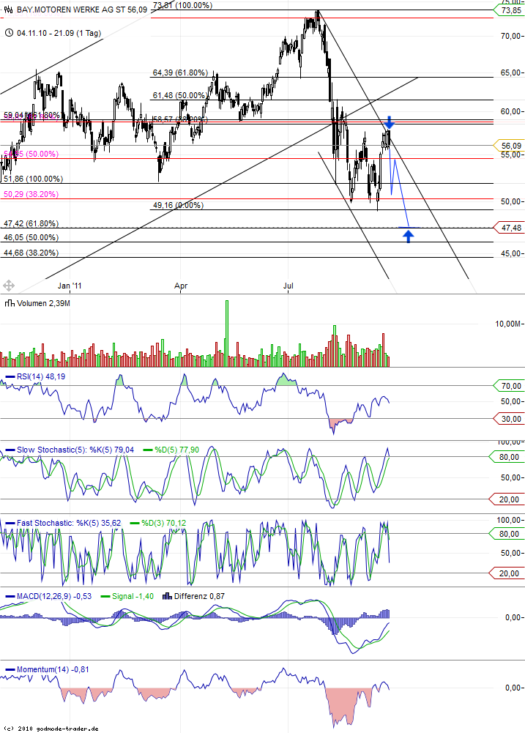Click the candlestick icon beside BAY.MOTOREN WERKE title
This screenshot has width=525, height=733.
point(8,10)
